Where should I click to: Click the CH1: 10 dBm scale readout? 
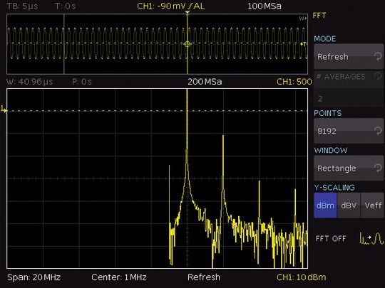point(302,277)
